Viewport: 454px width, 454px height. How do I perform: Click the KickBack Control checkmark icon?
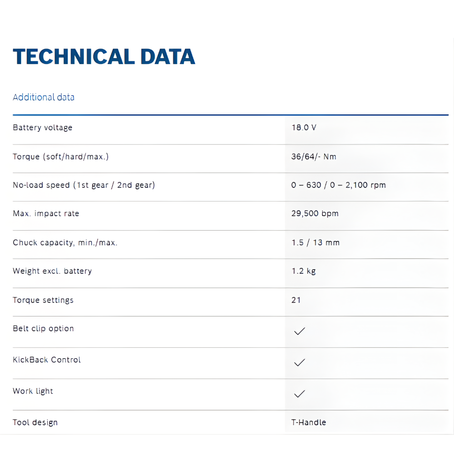pyautogui.click(x=299, y=363)
